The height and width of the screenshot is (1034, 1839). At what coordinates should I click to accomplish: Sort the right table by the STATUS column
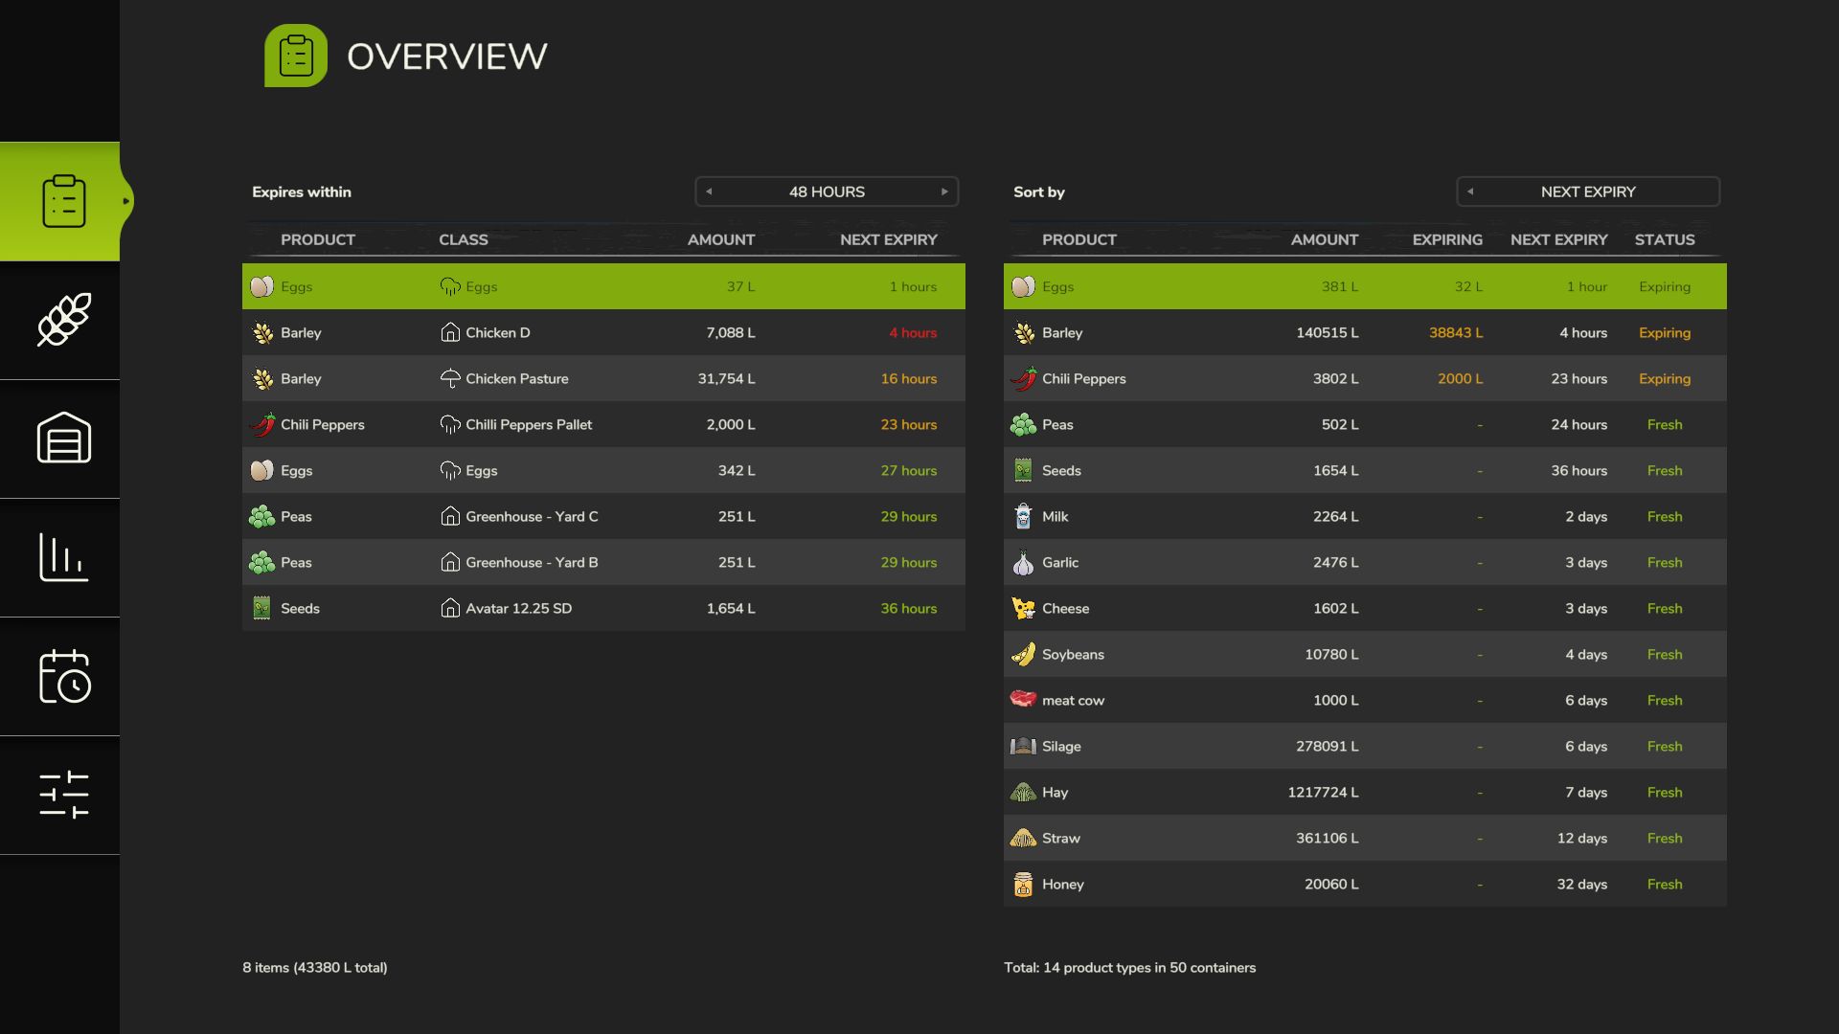(x=1665, y=239)
